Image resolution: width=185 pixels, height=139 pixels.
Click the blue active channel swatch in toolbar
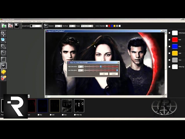112,26
